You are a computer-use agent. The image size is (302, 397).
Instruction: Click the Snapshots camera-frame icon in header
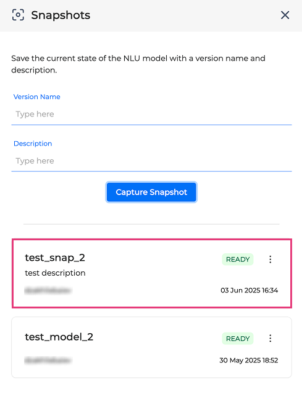[x=18, y=15]
